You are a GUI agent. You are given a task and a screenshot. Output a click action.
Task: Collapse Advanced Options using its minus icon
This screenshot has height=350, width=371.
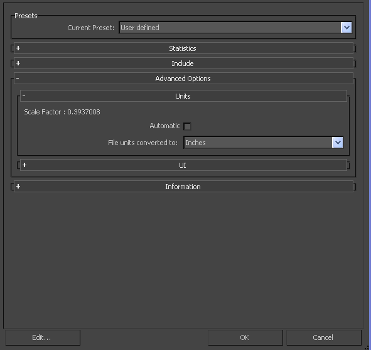tap(18, 78)
